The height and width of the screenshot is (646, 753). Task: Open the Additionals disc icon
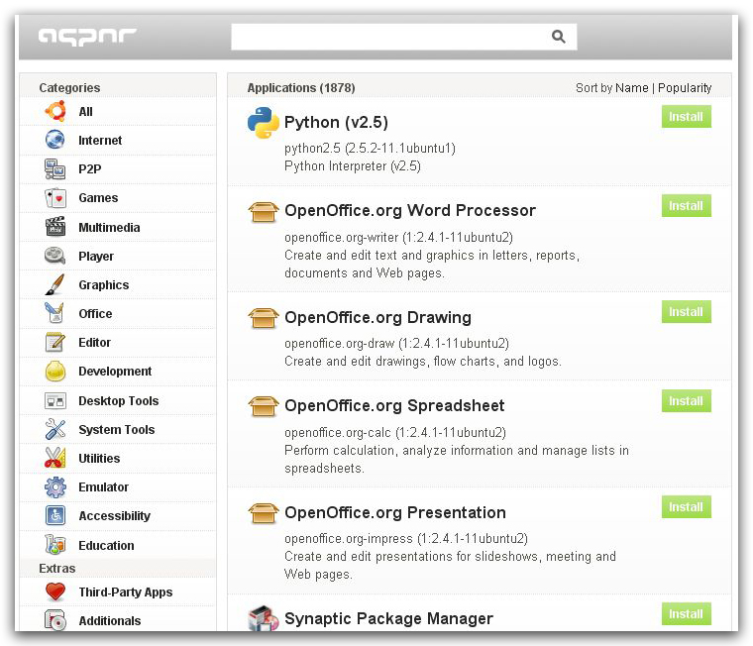tap(55, 620)
